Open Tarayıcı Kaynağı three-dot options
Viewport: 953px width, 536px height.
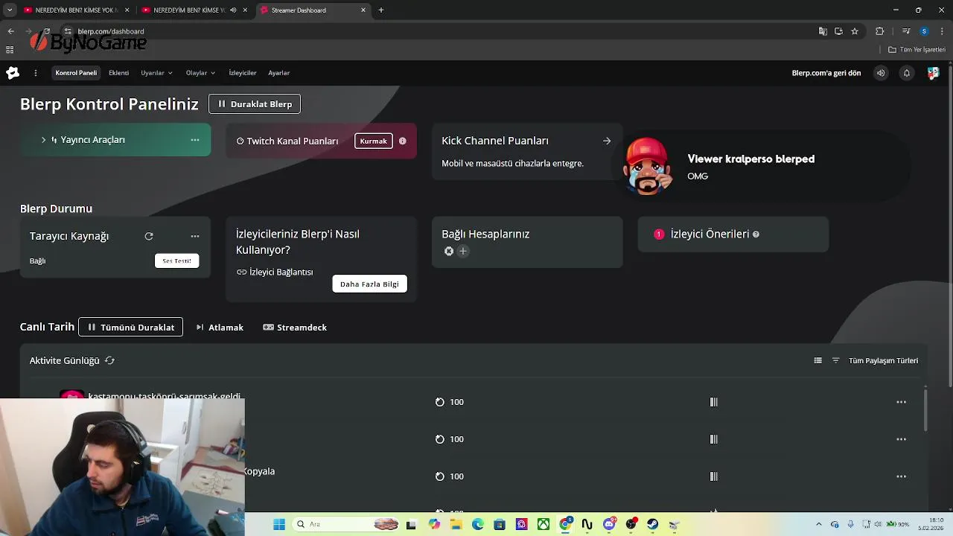point(195,236)
